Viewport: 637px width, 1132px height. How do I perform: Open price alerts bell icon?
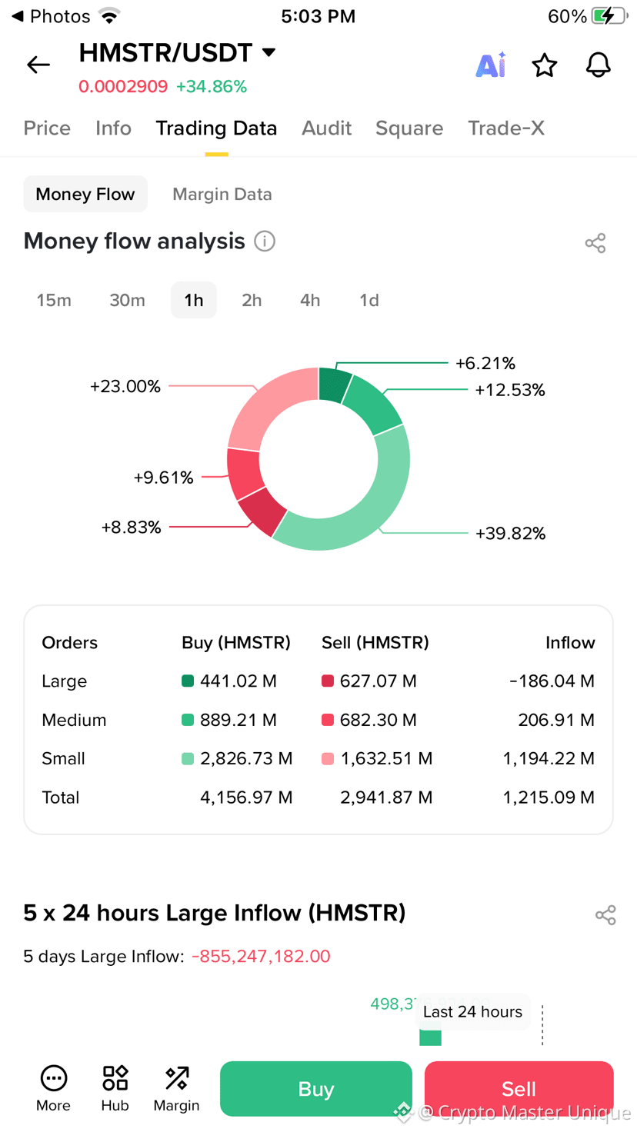point(598,65)
